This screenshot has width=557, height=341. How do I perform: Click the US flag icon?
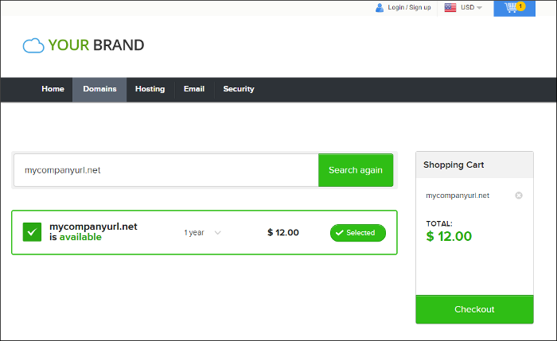450,7
